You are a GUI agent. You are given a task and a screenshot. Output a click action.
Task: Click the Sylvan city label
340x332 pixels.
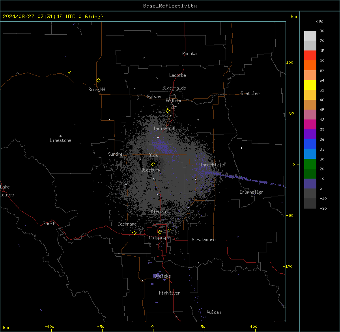[x=154, y=97]
